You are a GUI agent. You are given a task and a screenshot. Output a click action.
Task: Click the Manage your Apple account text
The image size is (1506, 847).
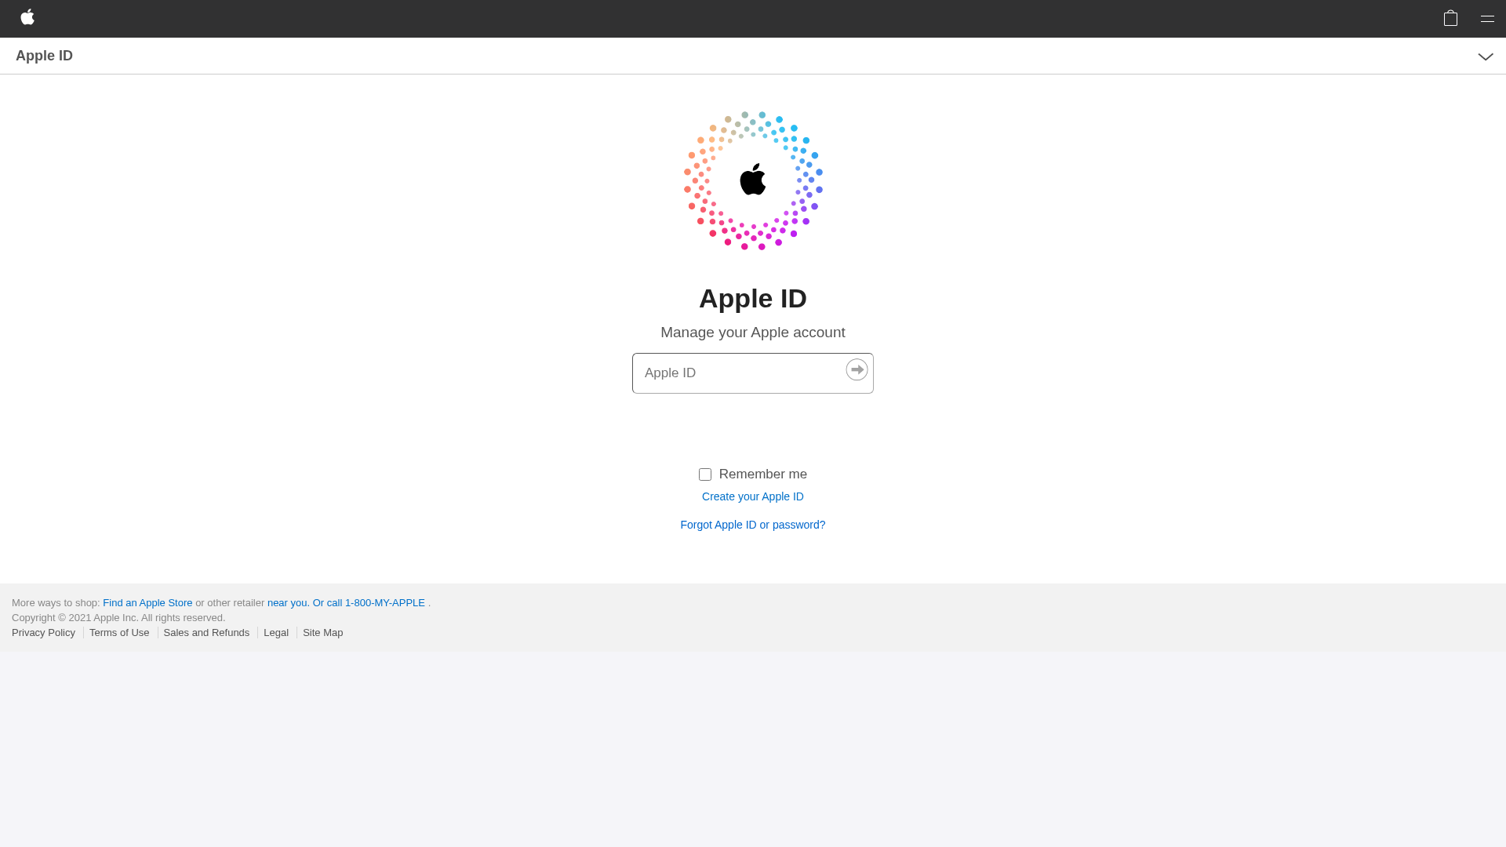(x=753, y=333)
